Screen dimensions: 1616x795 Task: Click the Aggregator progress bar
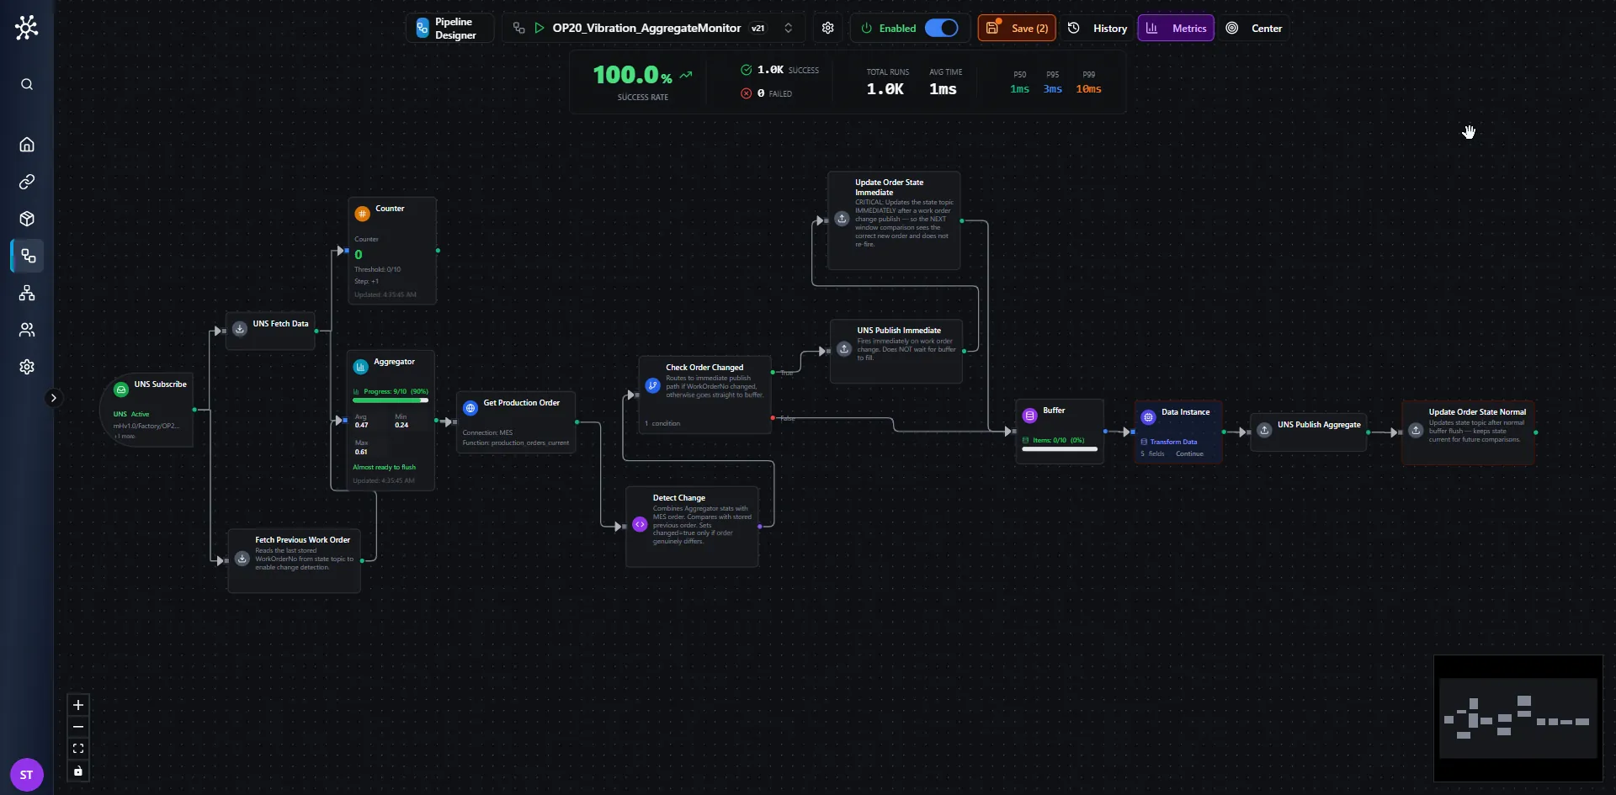coord(391,400)
